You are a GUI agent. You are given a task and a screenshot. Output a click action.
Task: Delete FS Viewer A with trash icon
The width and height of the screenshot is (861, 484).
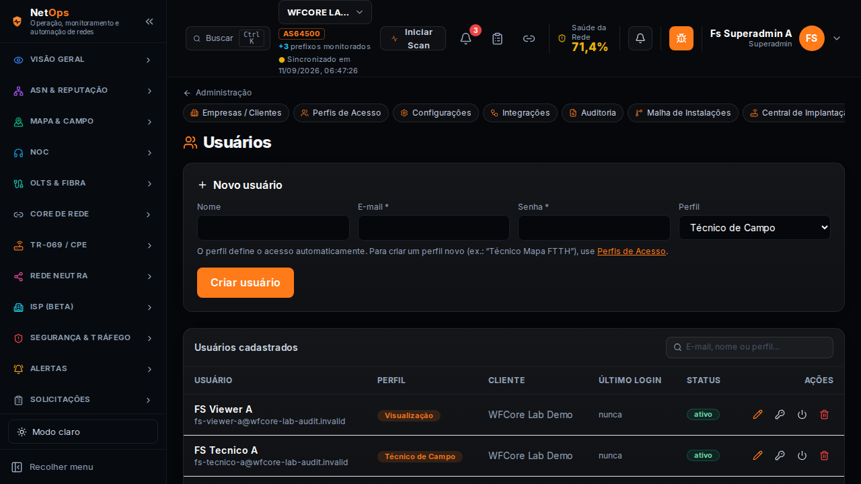pyautogui.click(x=825, y=415)
